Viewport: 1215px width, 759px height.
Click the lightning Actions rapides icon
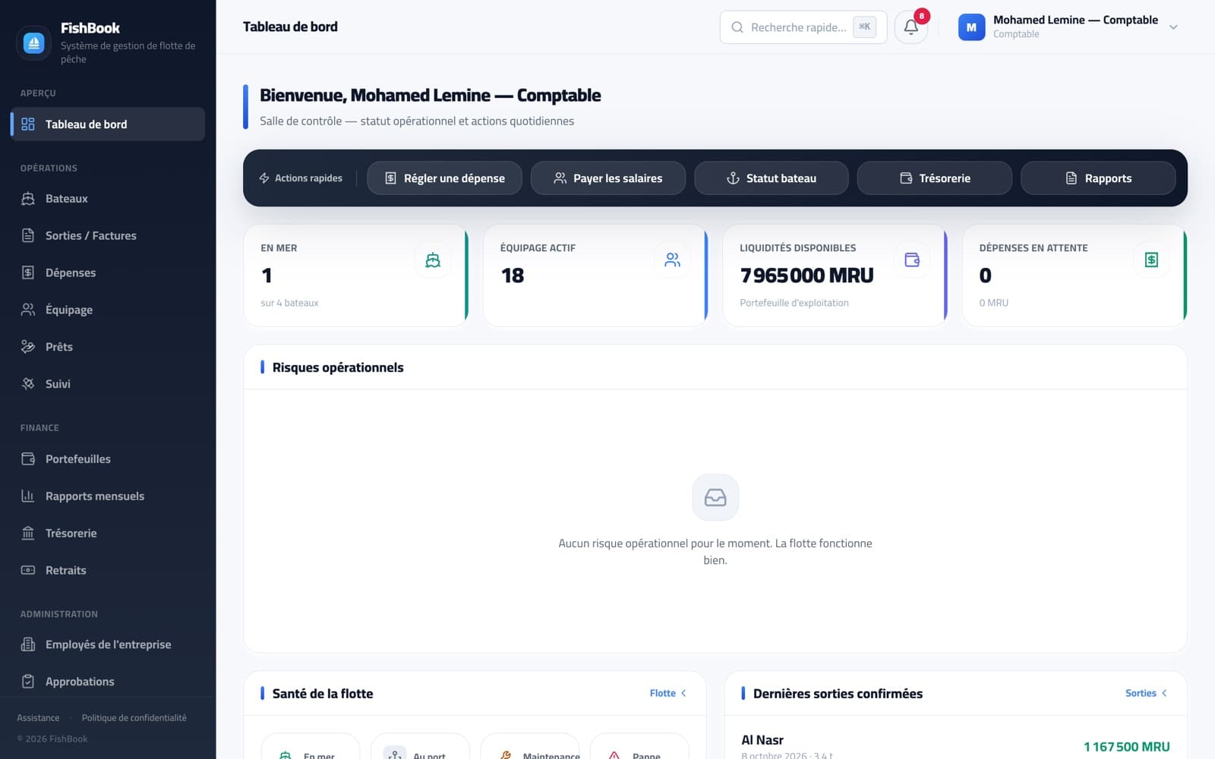[x=264, y=178]
